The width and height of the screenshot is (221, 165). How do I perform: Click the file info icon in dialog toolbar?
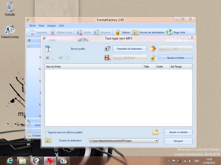point(67,58)
